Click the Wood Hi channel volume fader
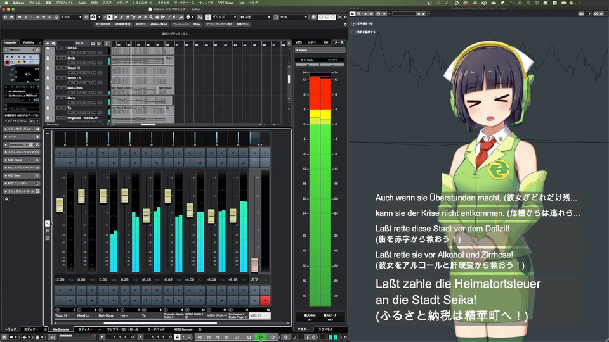Image resolution: width=609 pixels, height=342 pixels. (x=60, y=205)
